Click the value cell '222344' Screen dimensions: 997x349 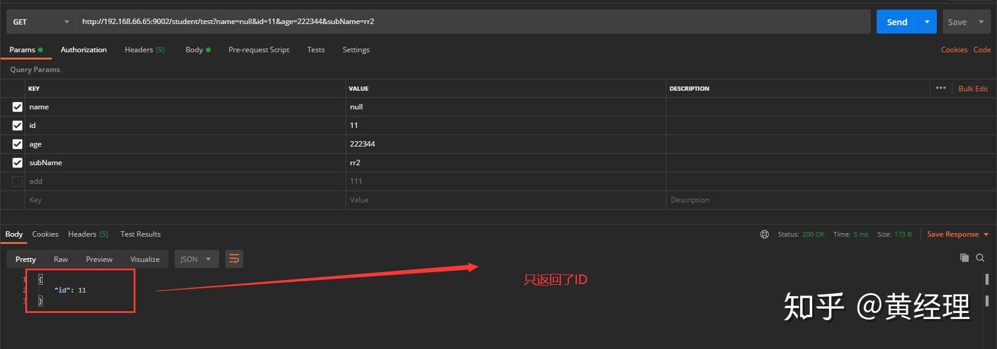coord(506,144)
